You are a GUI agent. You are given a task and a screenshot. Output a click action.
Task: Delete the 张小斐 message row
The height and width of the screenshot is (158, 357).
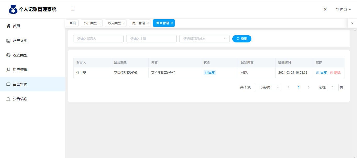tap(335, 73)
